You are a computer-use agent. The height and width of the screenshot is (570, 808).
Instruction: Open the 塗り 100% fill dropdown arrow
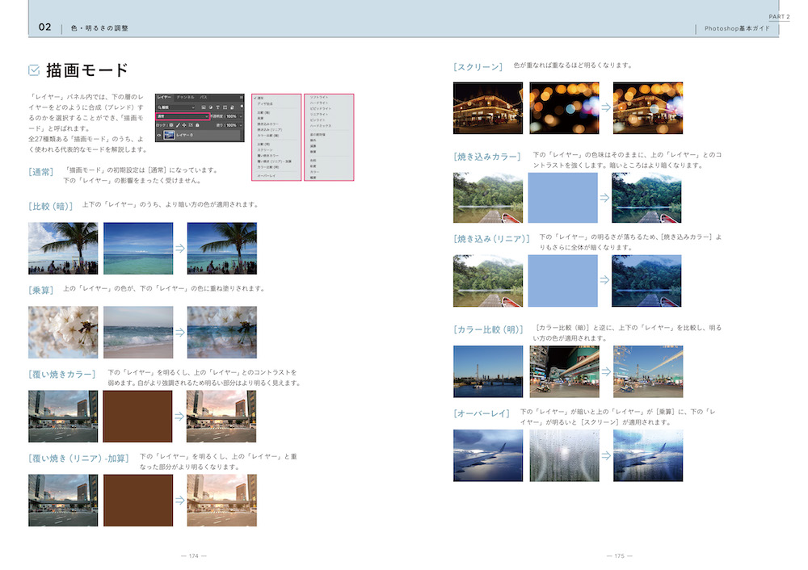(x=241, y=125)
